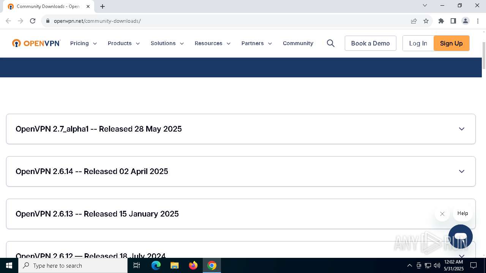Go back with the browser back arrow
This screenshot has height=273, width=486.
[8, 21]
